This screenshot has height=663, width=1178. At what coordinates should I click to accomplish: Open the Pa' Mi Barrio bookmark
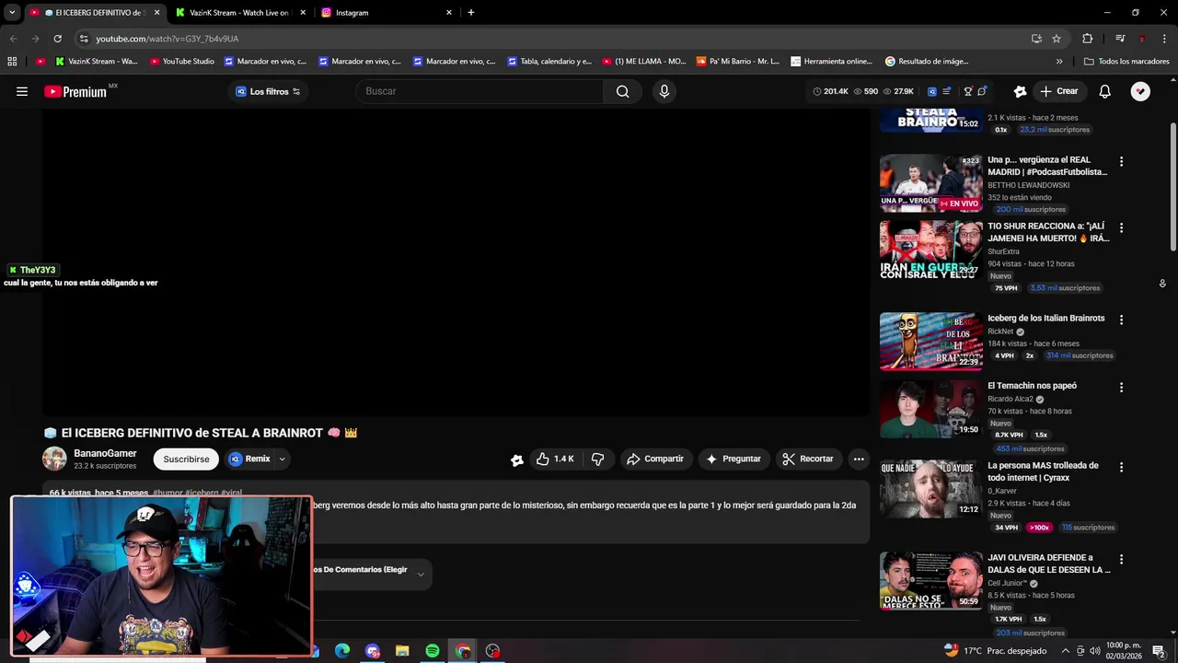(x=738, y=62)
